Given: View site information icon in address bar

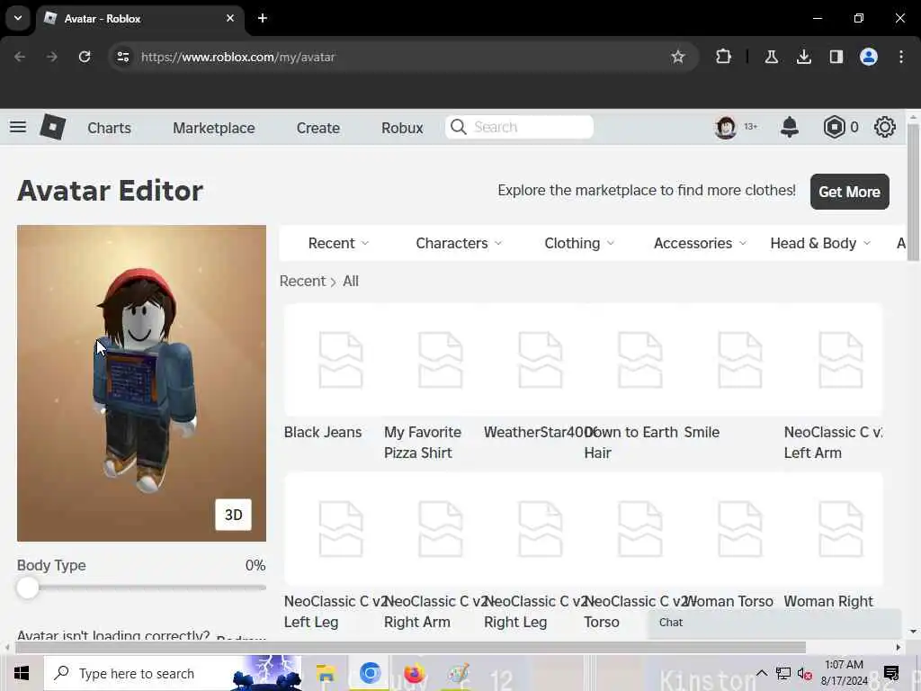Looking at the screenshot, I should (122, 57).
